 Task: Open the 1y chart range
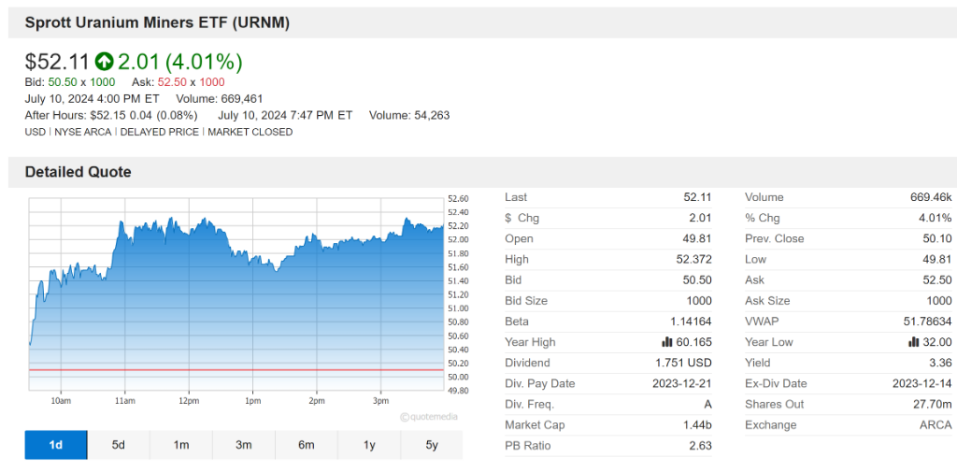[369, 445]
